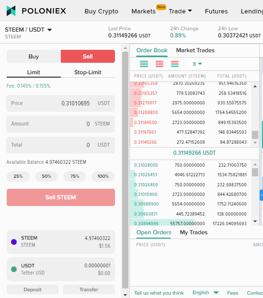Select ask price 0.33165357
This screenshot has height=298, width=263.
146,93
